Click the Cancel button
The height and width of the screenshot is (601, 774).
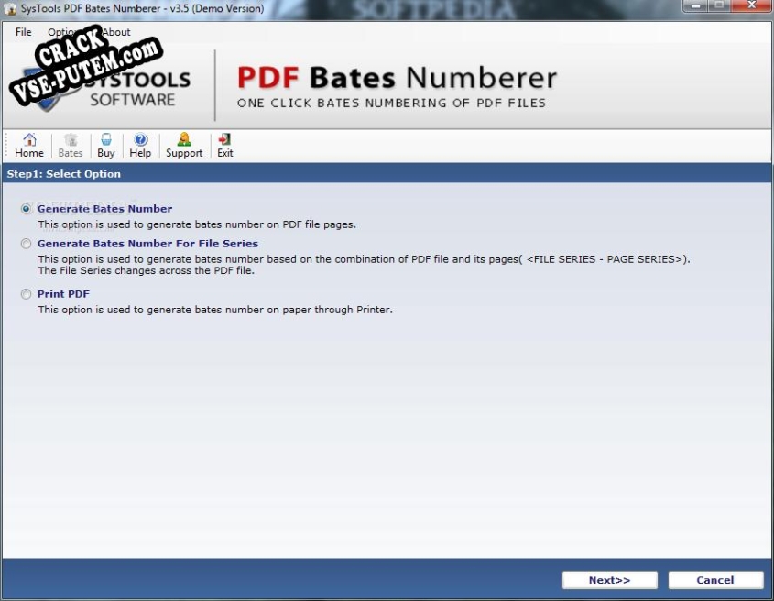[715, 580]
